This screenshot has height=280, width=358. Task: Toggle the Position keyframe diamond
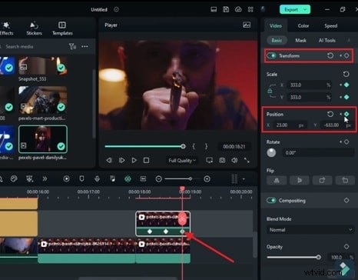coord(346,114)
